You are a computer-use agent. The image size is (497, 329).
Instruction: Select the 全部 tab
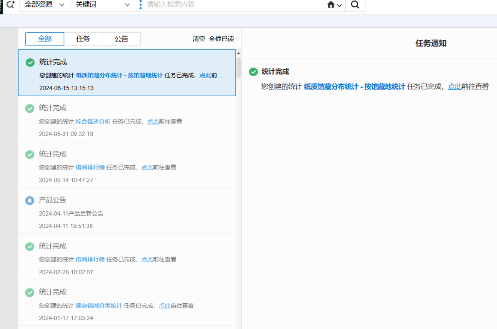pos(45,39)
